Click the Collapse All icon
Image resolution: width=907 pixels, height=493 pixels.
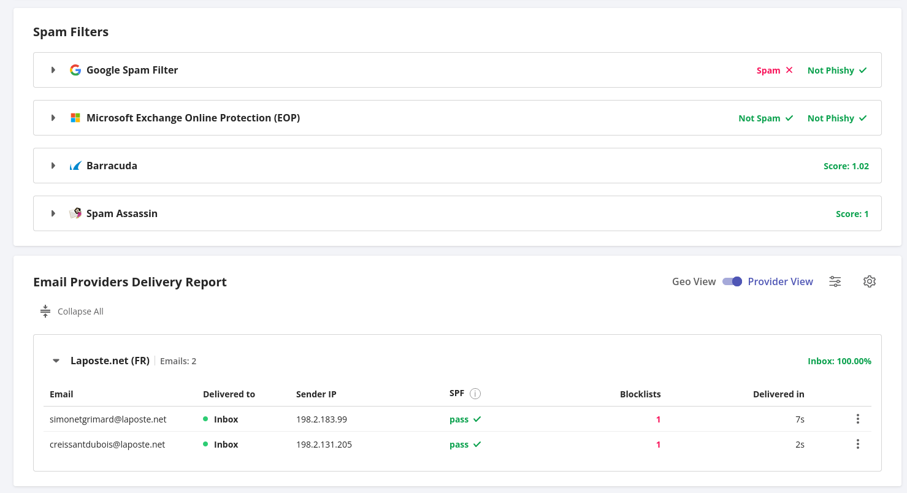pyautogui.click(x=45, y=311)
